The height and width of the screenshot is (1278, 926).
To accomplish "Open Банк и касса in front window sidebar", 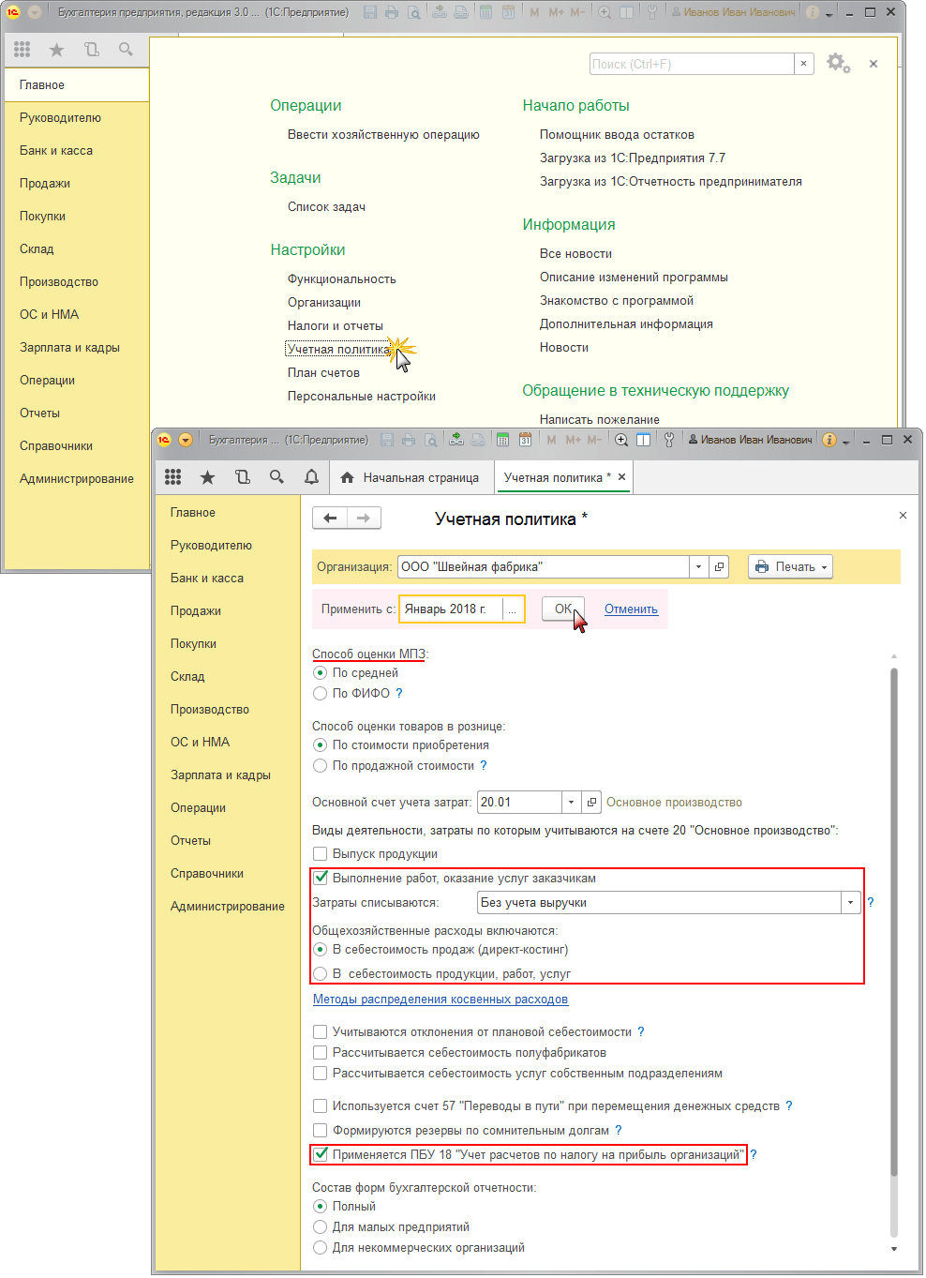I will (x=207, y=578).
